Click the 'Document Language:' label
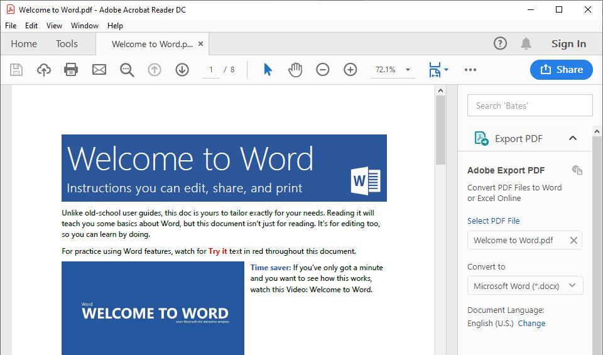Image resolution: width=603 pixels, height=355 pixels. (x=506, y=310)
